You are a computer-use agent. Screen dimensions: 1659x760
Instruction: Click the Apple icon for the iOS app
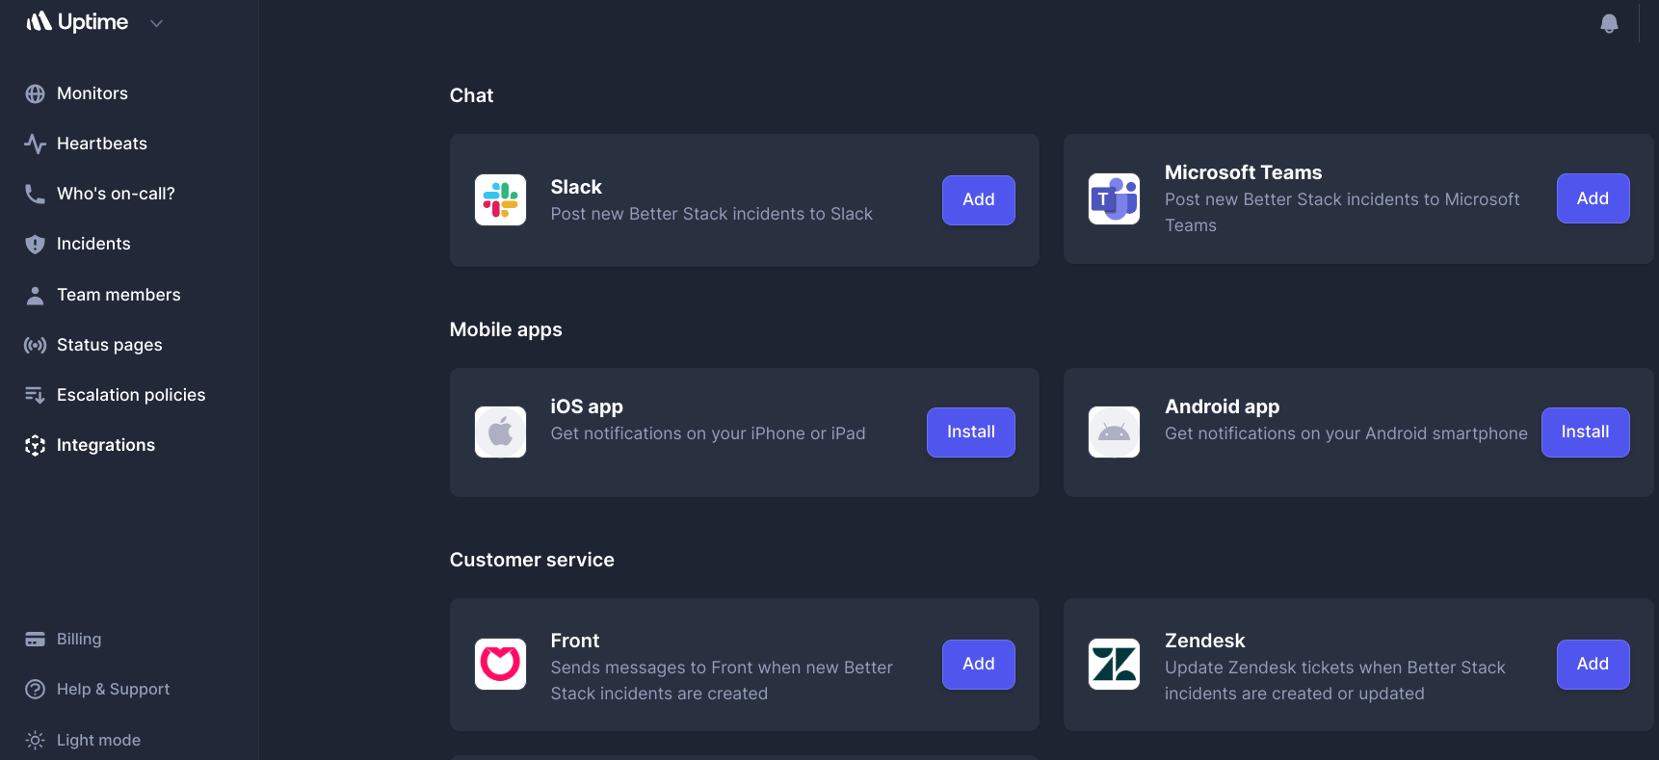point(500,432)
